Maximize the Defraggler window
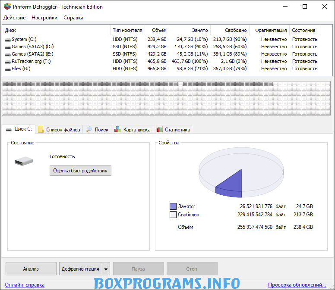The height and width of the screenshot is (290, 335). (x=305, y=6)
